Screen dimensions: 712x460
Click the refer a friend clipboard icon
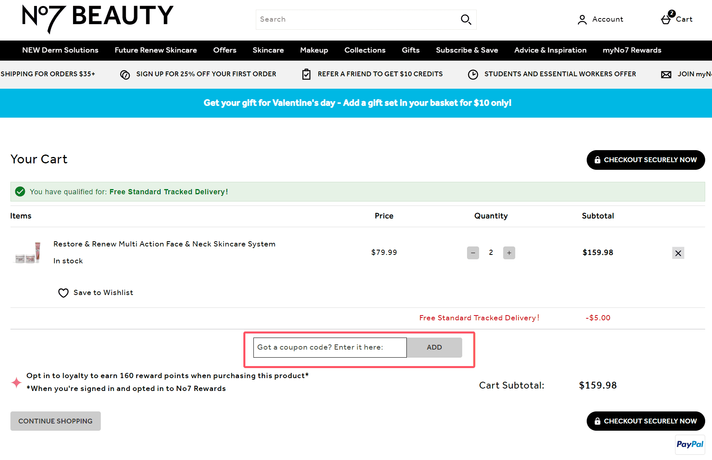point(306,74)
